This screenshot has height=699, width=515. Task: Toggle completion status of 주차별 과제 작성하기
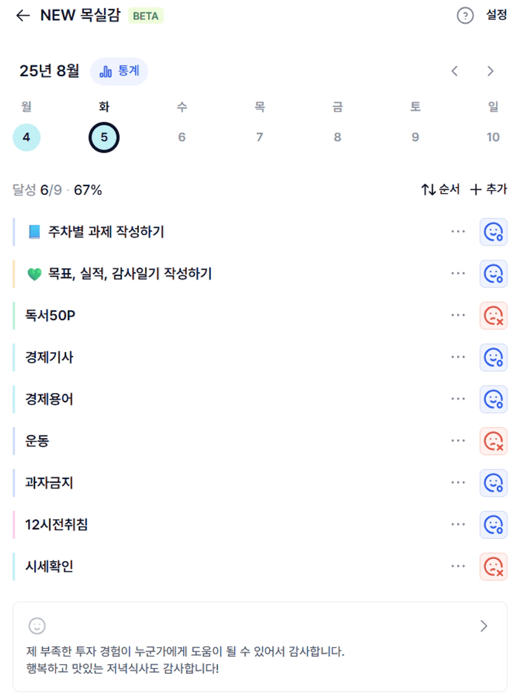pyautogui.click(x=494, y=232)
